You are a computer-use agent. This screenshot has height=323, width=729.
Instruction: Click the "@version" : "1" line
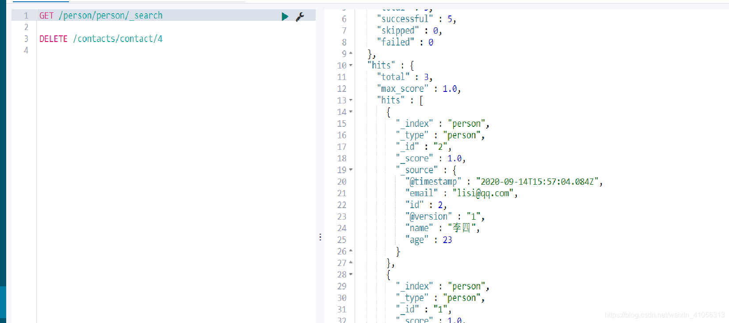point(445,217)
